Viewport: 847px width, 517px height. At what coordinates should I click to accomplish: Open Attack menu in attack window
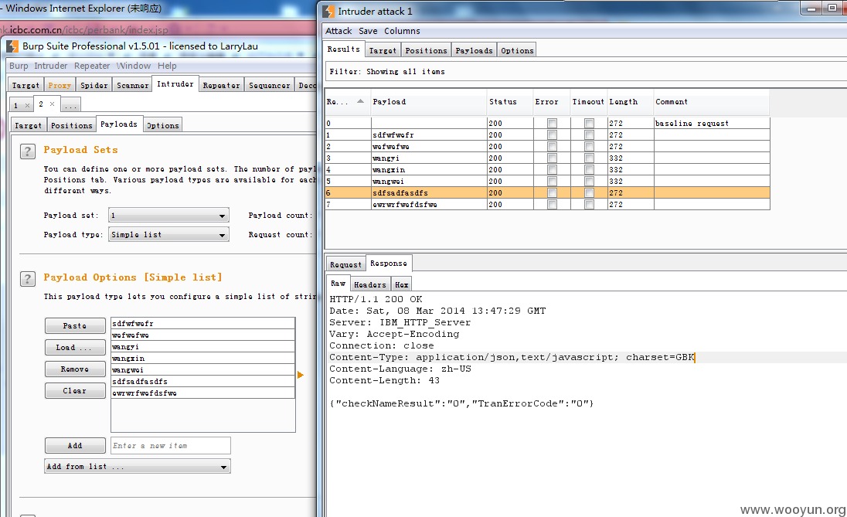click(338, 32)
